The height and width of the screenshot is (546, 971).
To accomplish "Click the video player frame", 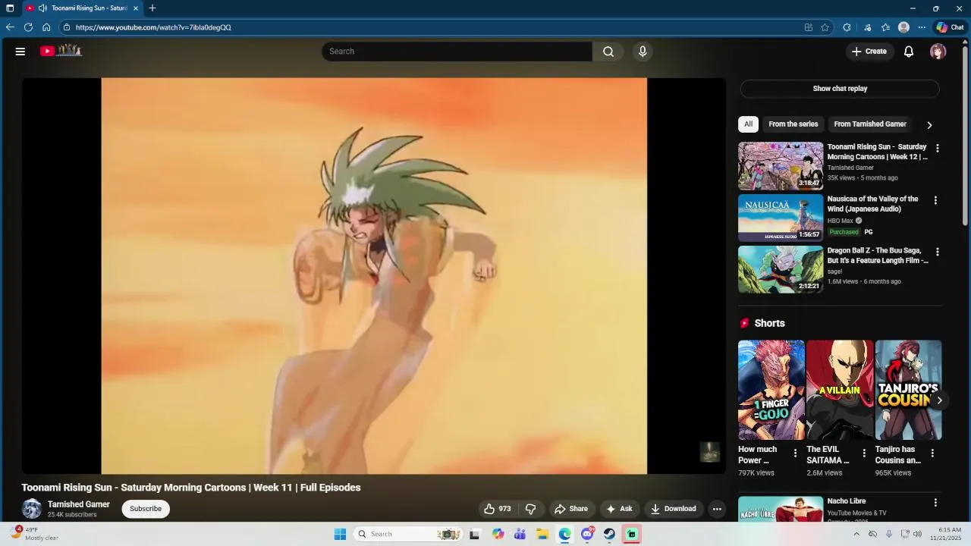I will (x=374, y=276).
